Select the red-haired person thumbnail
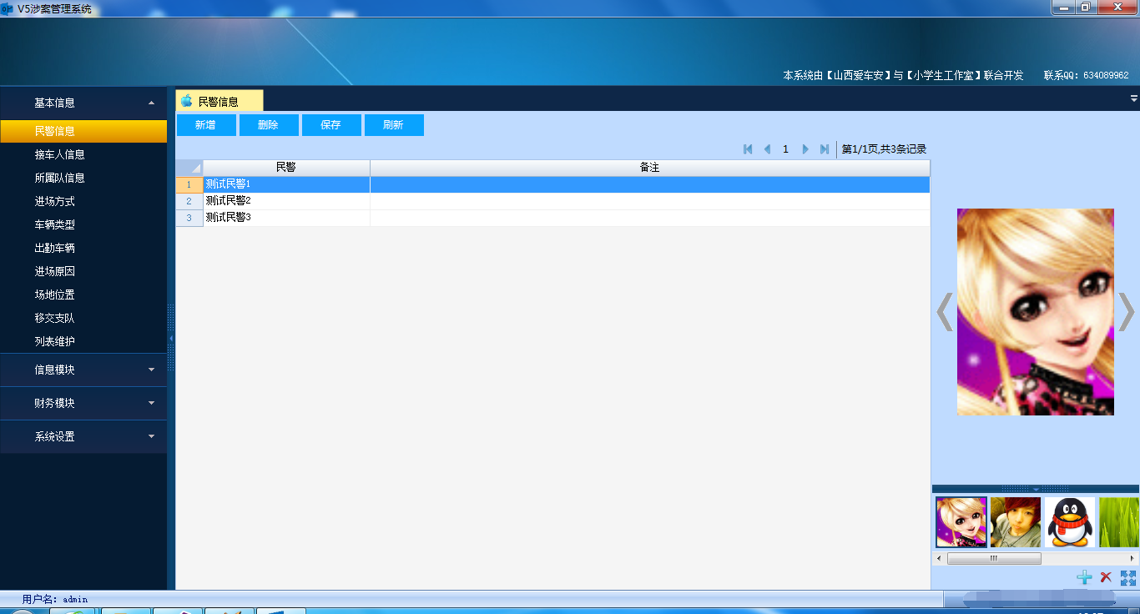1140x614 pixels. 1016,522
